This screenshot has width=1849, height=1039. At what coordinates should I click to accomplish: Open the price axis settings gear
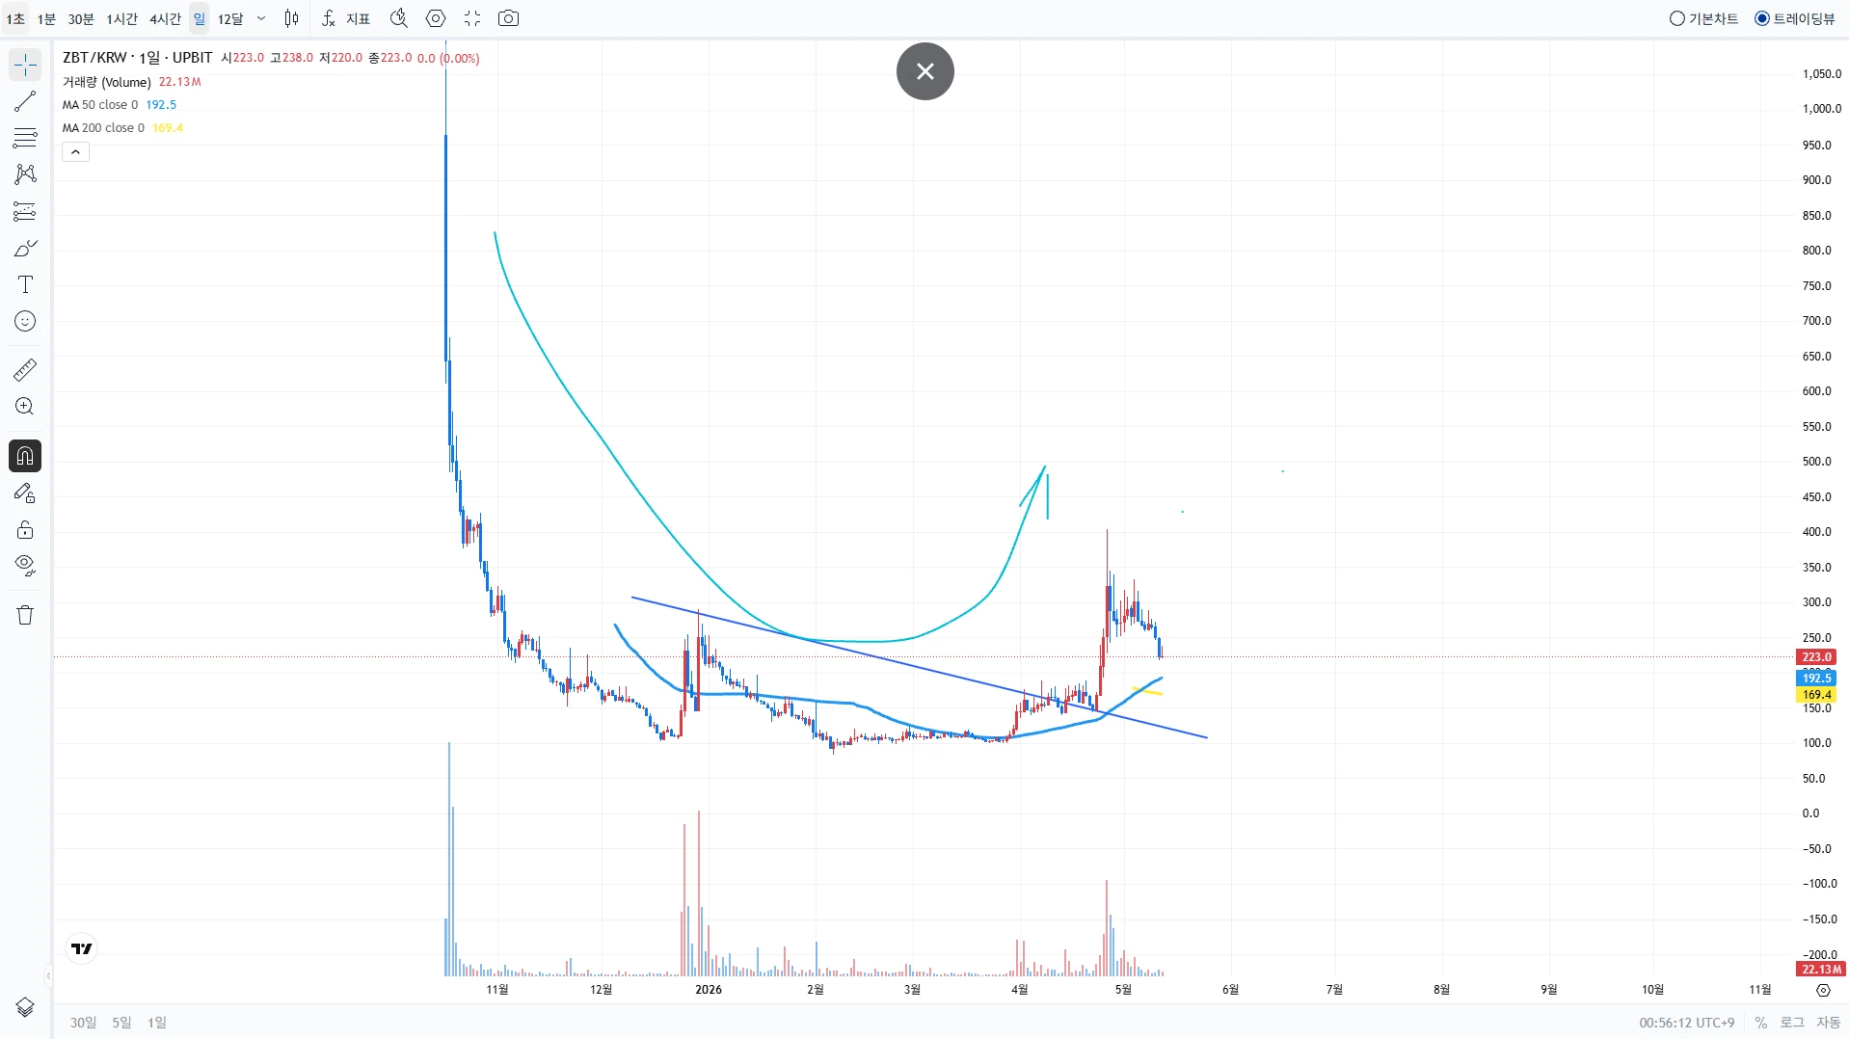[x=1823, y=990]
